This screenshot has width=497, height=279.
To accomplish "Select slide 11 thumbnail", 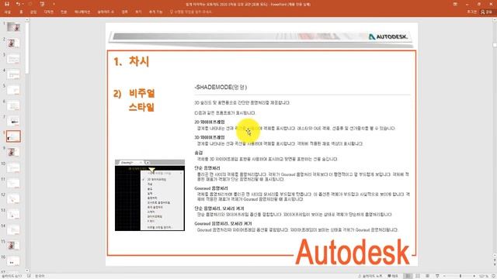I will point(13,183).
